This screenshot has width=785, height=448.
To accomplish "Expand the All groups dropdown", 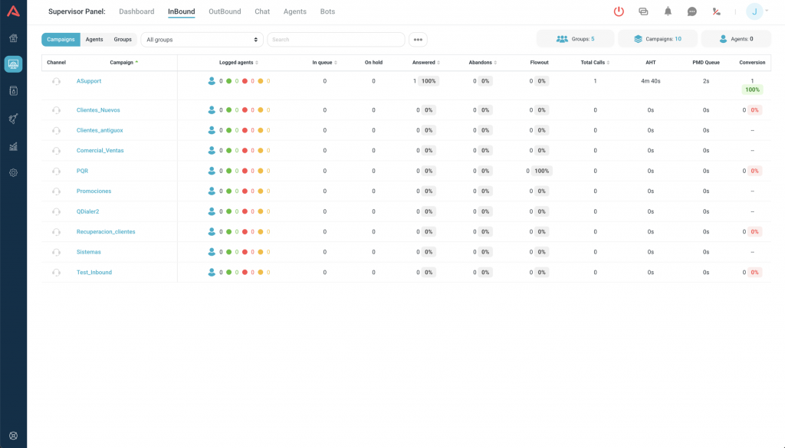I will click(x=202, y=40).
